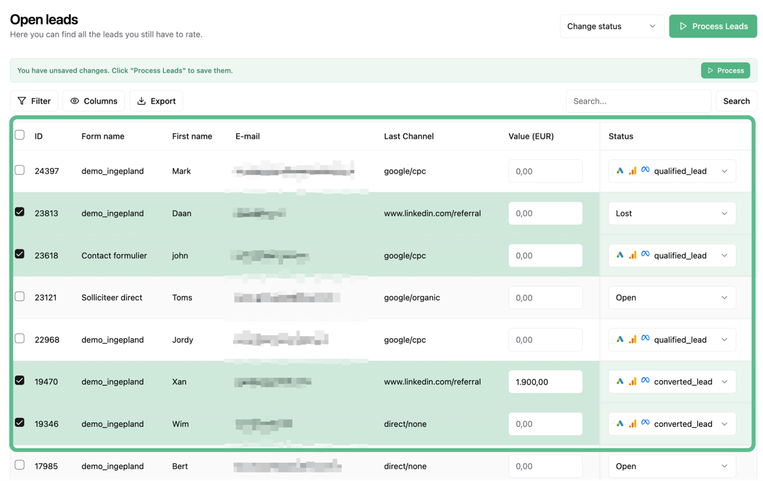763x481 pixels.
Task: Edit the value field for lead 22968
Action: [x=545, y=340]
